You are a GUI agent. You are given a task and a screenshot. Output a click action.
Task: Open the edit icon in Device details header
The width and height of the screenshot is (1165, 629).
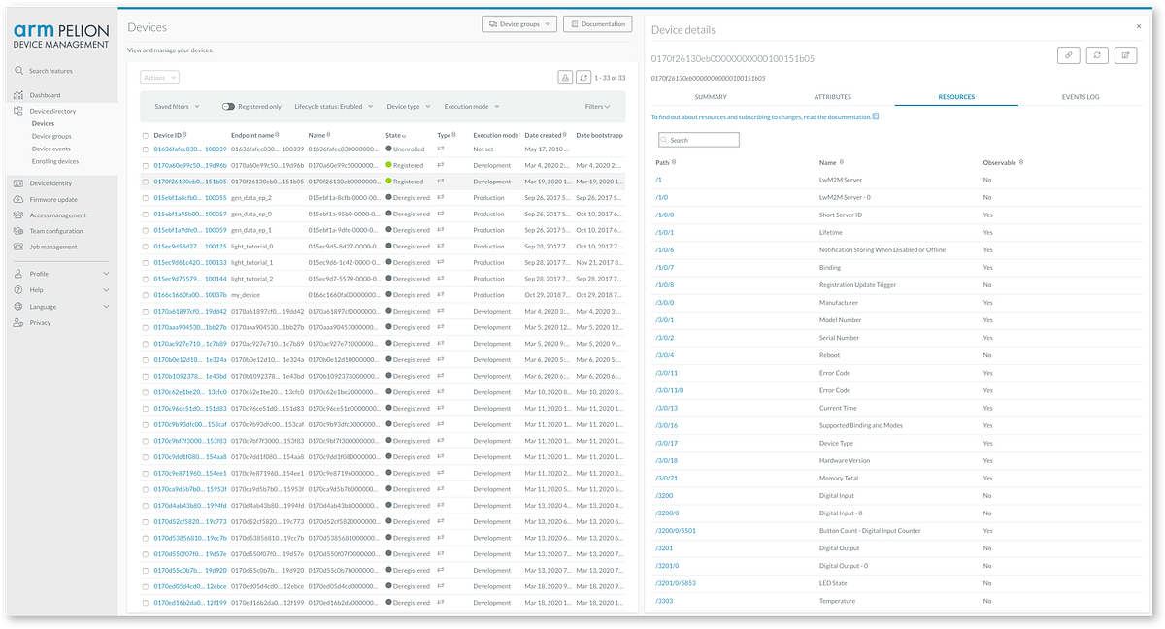[x=1126, y=55]
